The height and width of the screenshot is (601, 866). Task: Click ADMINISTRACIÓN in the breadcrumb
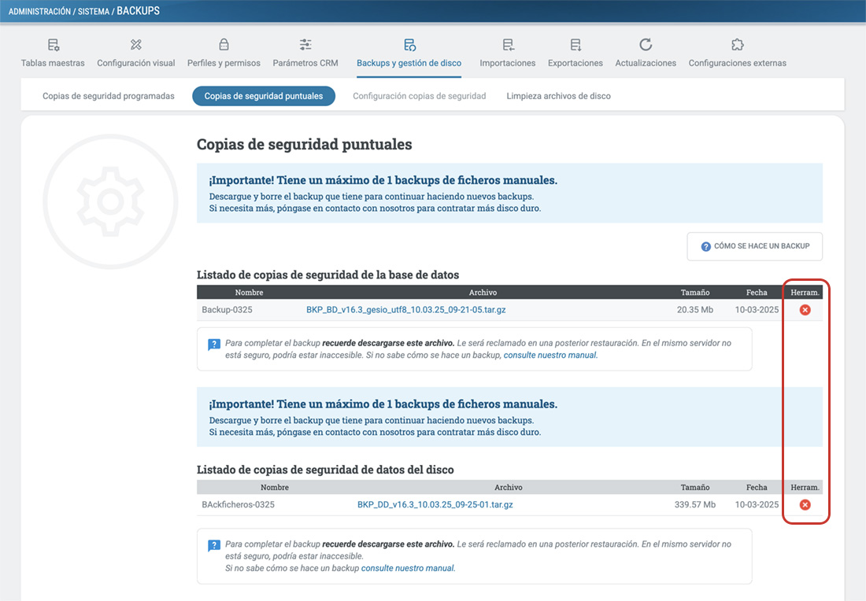(40, 11)
